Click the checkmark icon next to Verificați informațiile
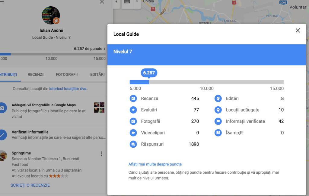 click(2, 135)
